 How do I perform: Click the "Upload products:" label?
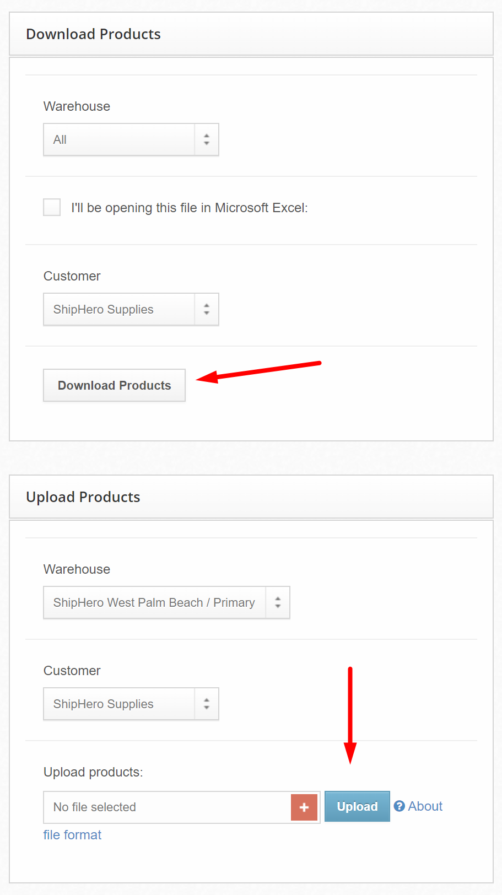[93, 772]
